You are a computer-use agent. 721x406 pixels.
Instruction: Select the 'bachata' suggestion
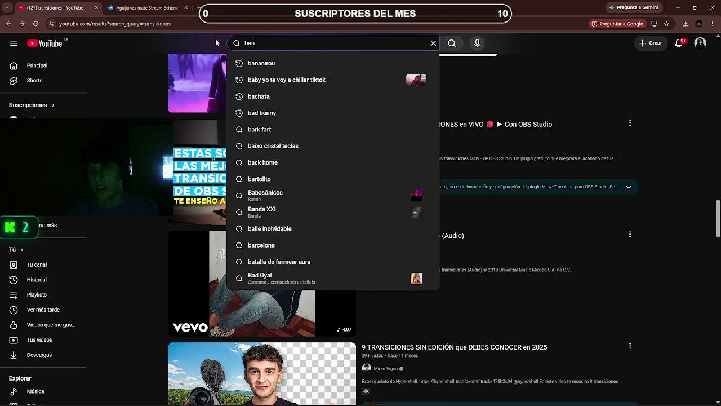pyautogui.click(x=333, y=96)
